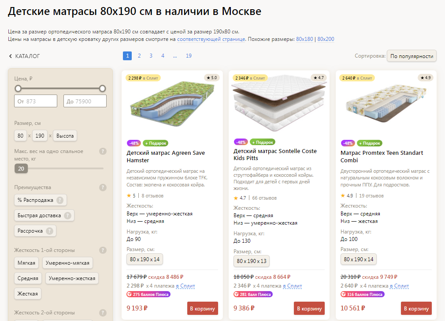Viewport: 445px width, 321px height.
Task: Click question icon on Быстрая доставка chip
Action: (x=68, y=215)
